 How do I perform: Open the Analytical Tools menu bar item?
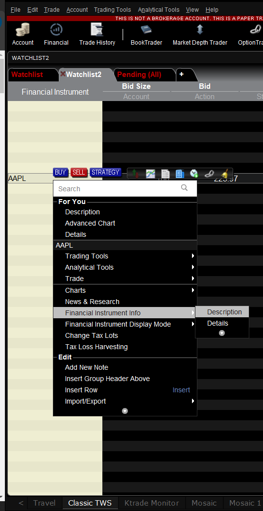tap(159, 10)
